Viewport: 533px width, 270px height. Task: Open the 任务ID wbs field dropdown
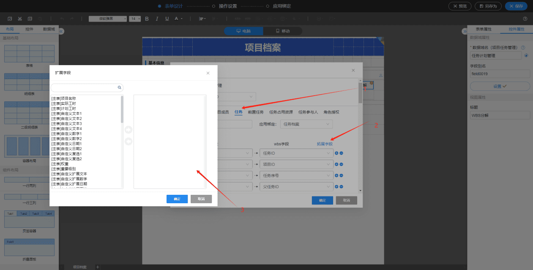(296, 153)
